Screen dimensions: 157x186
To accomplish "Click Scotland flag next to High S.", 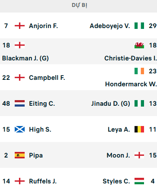I will 19,129.
